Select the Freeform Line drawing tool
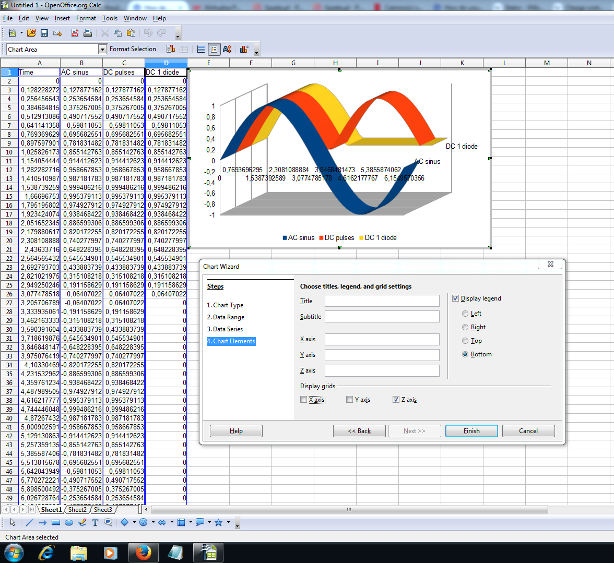Image resolution: width=614 pixels, height=563 pixels. [82, 522]
